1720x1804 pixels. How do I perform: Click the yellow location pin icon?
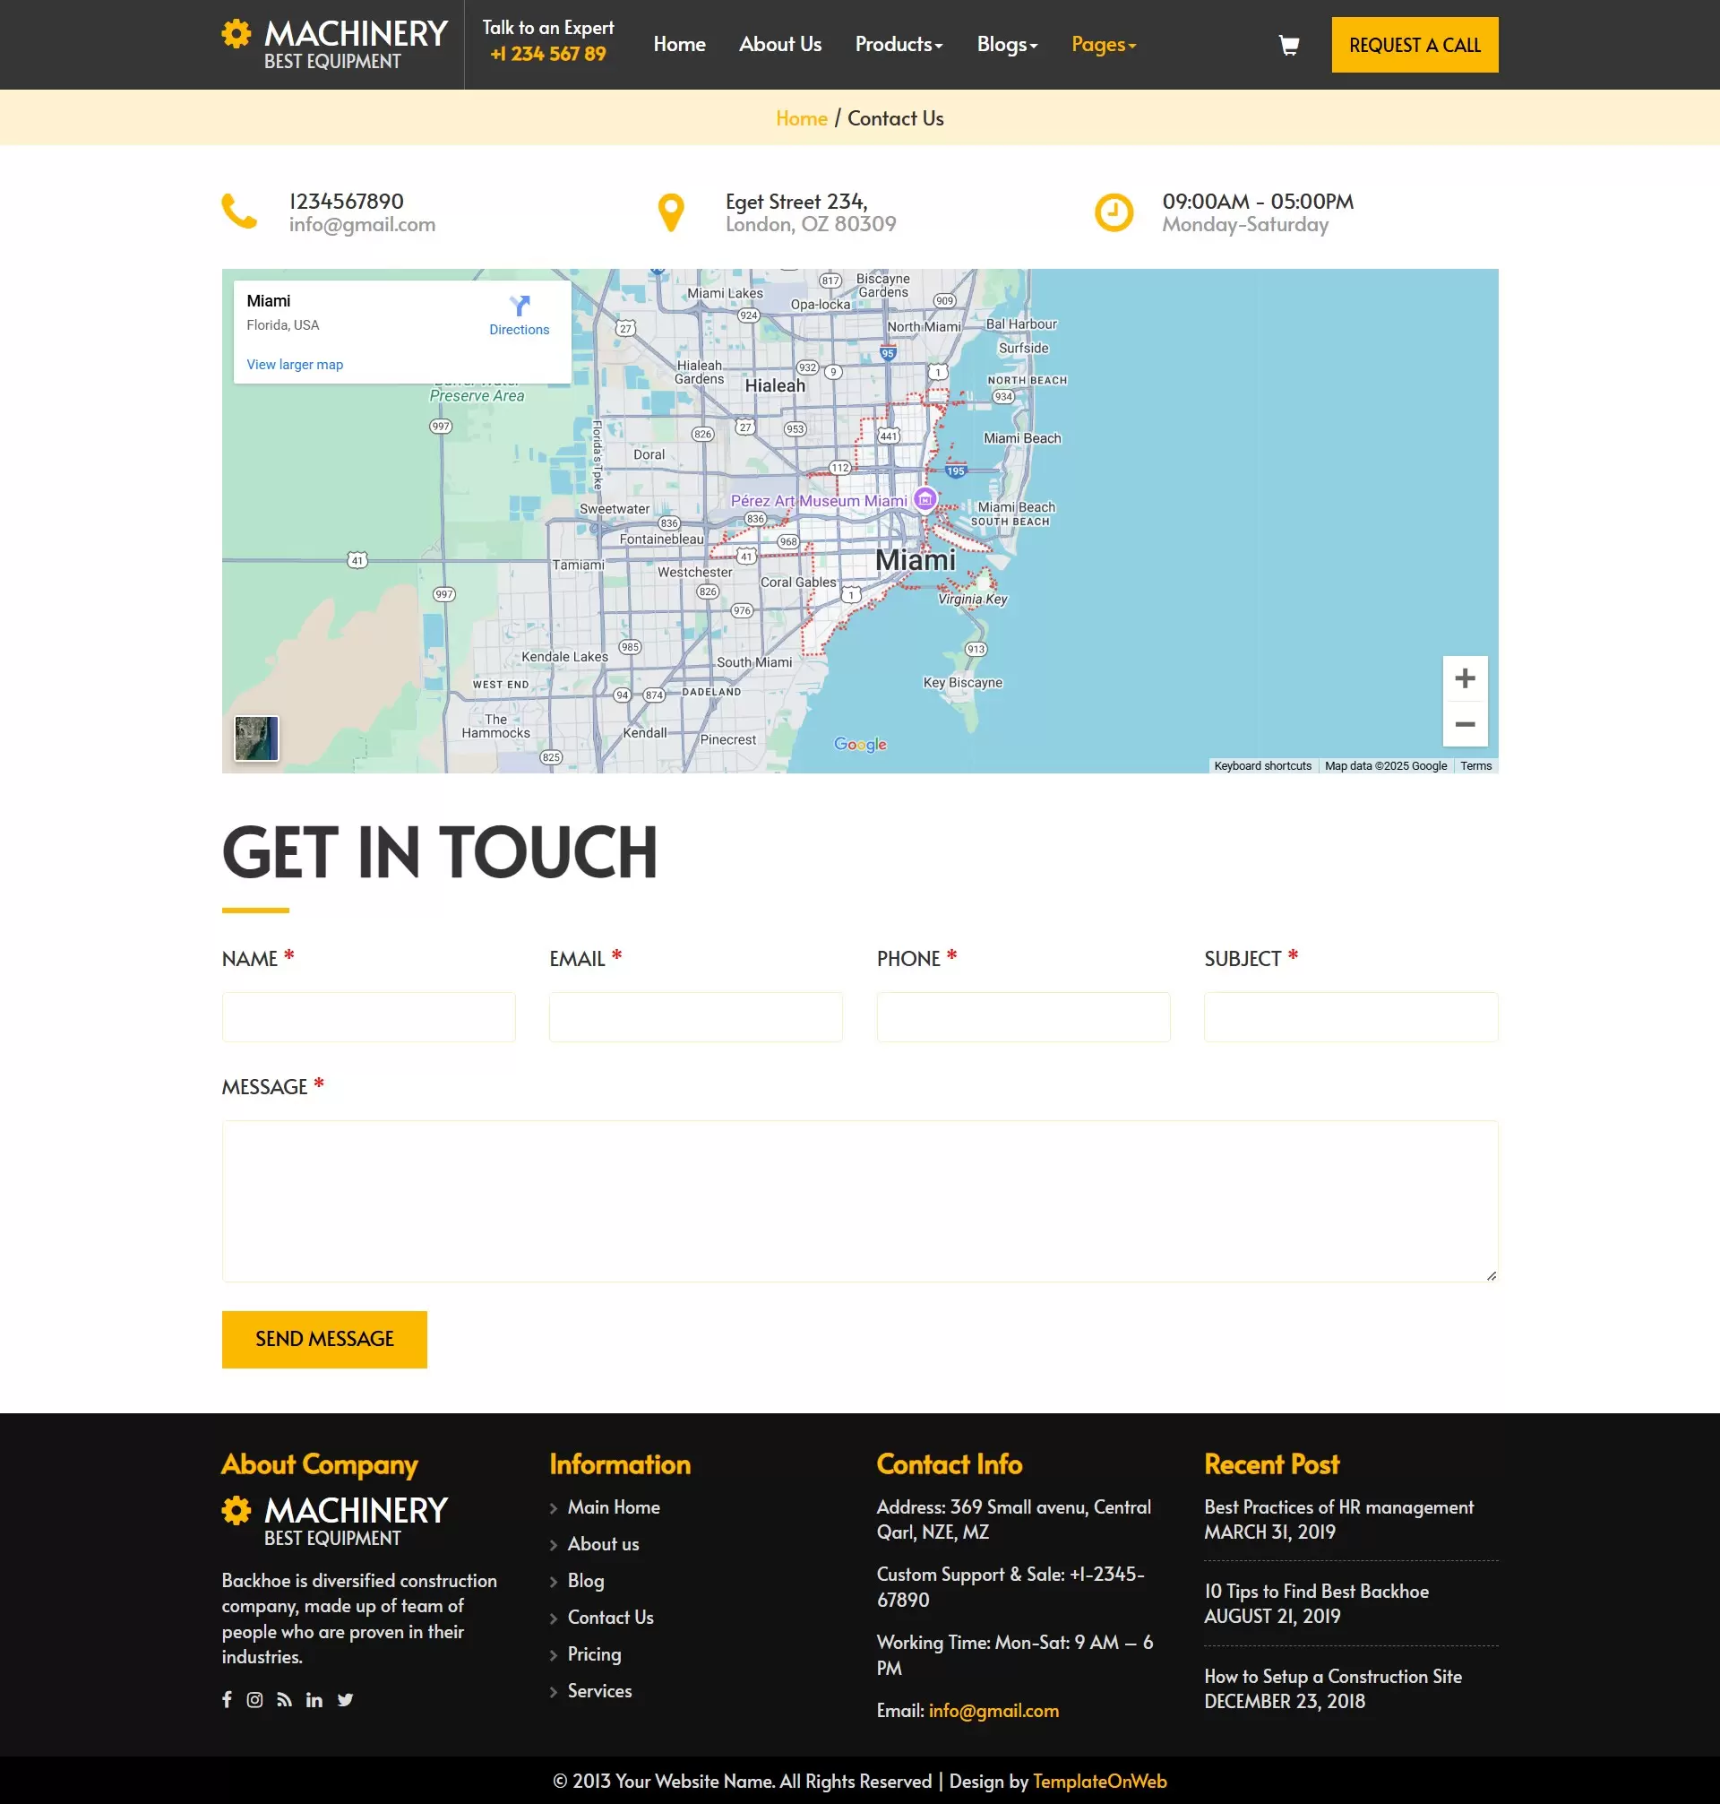point(671,211)
